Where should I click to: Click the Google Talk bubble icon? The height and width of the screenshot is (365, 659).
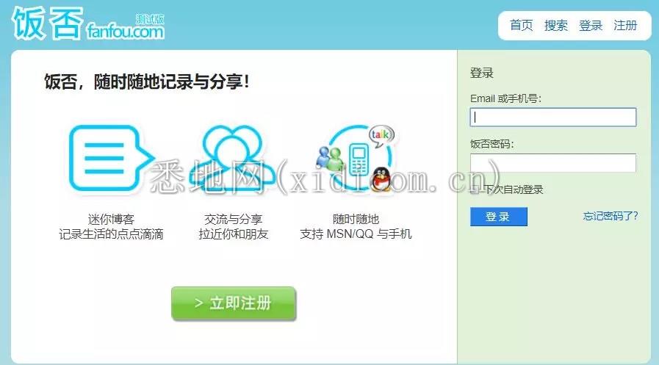381,135
